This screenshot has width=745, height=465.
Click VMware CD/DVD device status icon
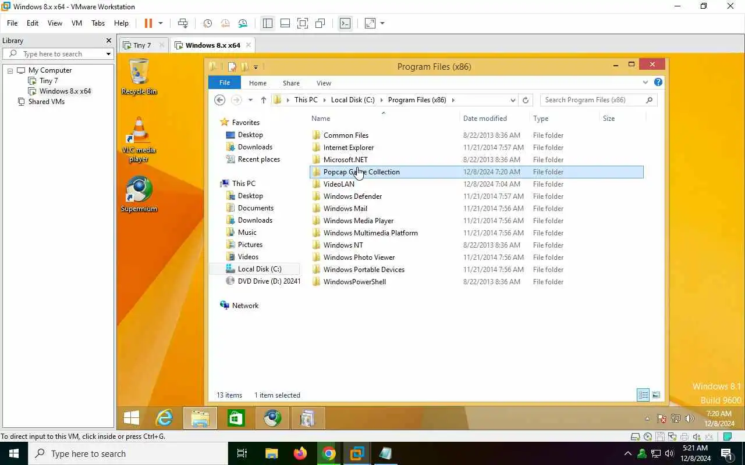648,437
